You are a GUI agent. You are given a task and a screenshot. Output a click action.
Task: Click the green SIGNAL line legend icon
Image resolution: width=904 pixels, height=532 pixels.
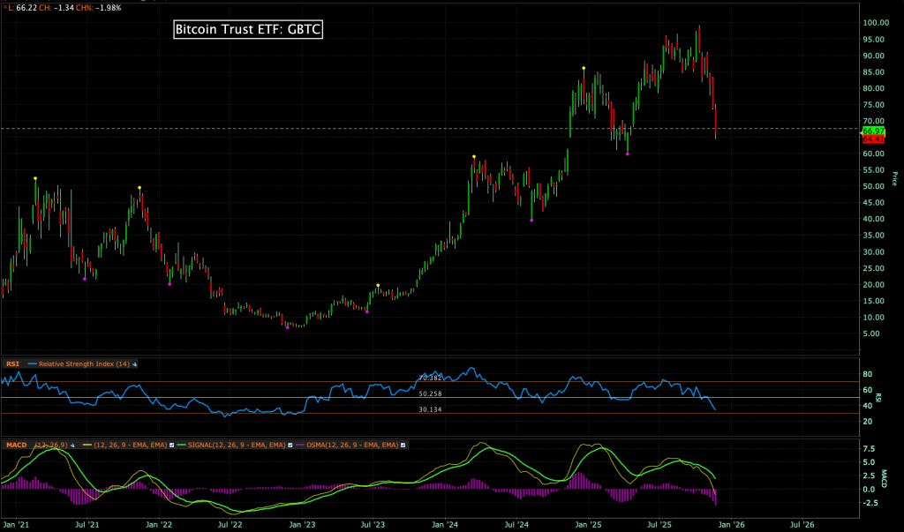click(180, 445)
